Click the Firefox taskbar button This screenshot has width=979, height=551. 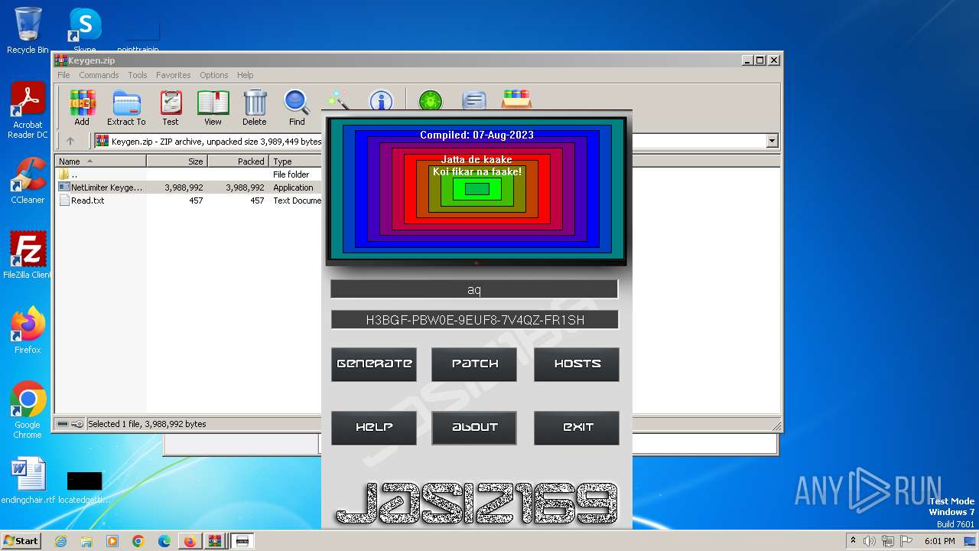click(x=190, y=541)
